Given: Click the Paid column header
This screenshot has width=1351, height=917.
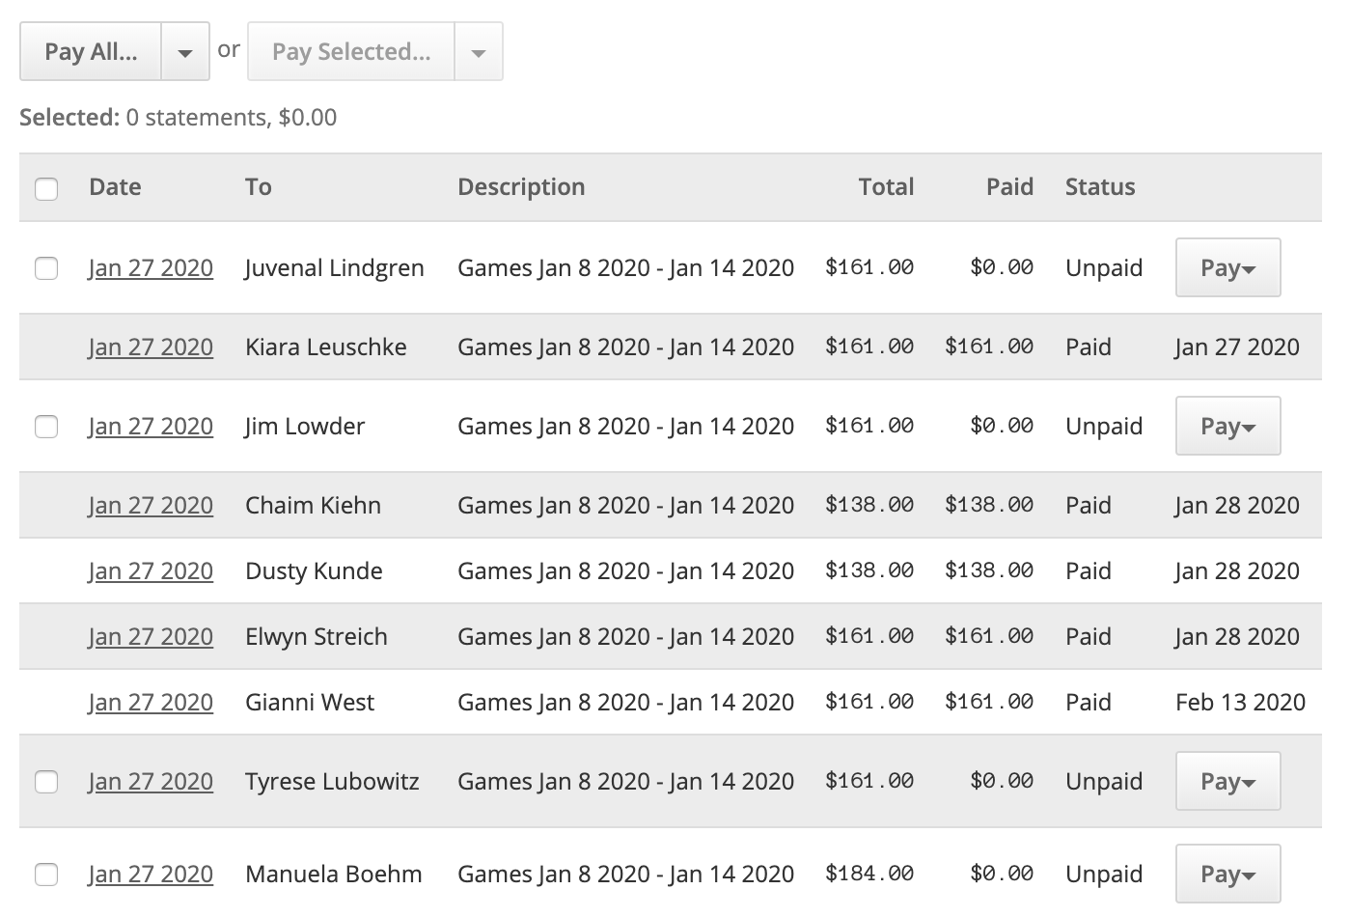Looking at the screenshot, I should 1009,186.
